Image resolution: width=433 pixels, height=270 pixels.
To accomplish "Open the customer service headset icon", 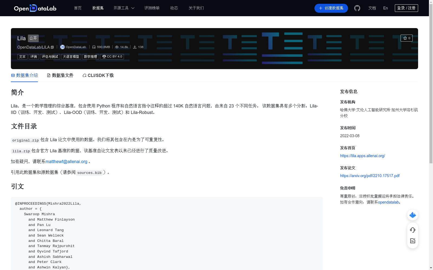I will click(413, 230).
